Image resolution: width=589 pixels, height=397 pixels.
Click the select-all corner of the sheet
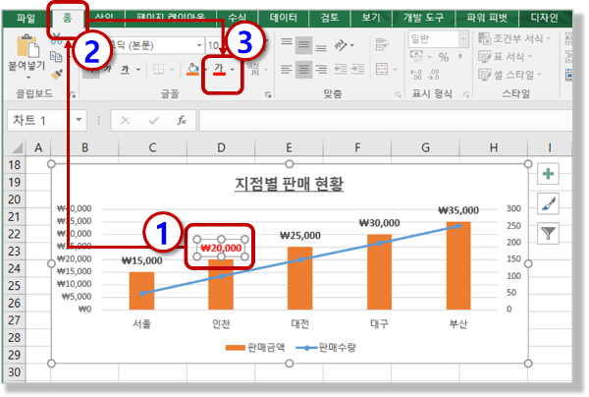coord(17,147)
